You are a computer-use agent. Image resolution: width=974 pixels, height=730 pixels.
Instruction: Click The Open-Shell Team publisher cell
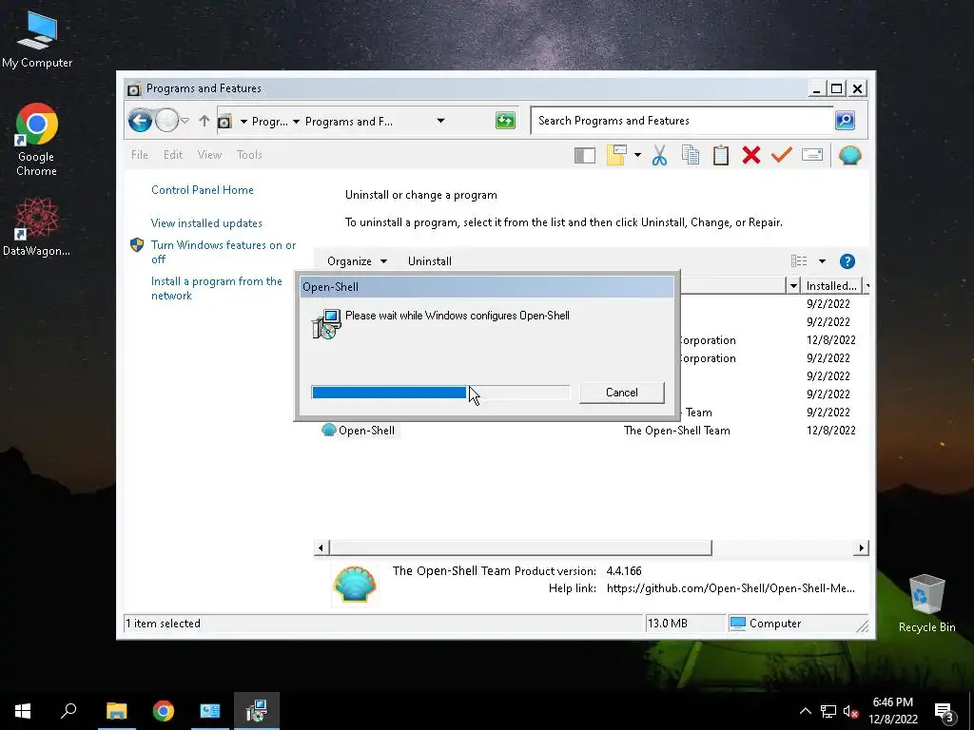pyautogui.click(x=676, y=431)
